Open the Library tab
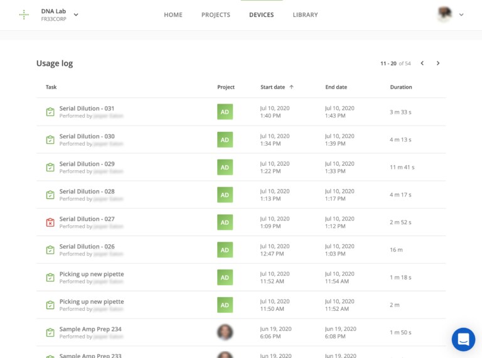This screenshot has width=482, height=358. pos(305,15)
